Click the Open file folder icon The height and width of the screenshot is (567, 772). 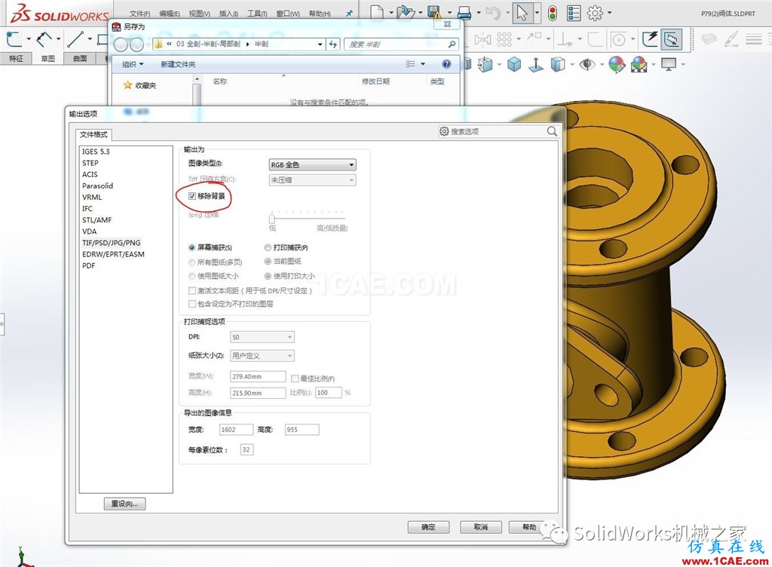click(x=406, y=12)
